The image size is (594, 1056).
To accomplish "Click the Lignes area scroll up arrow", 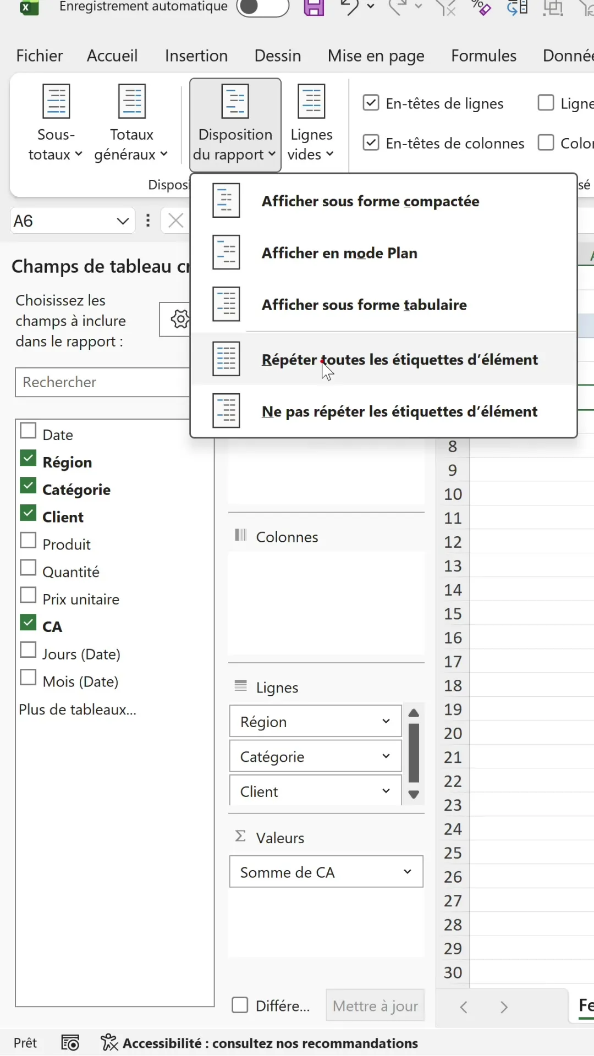I will [414, 713].
